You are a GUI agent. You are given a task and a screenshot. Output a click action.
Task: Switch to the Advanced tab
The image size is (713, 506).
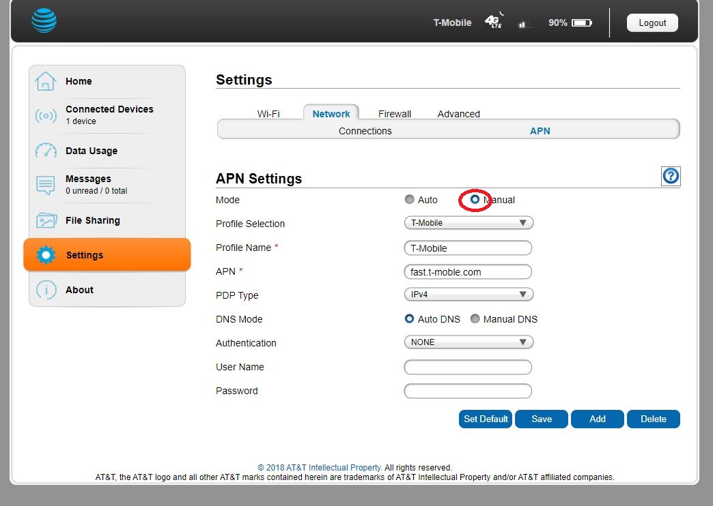(x=458, y=114)
